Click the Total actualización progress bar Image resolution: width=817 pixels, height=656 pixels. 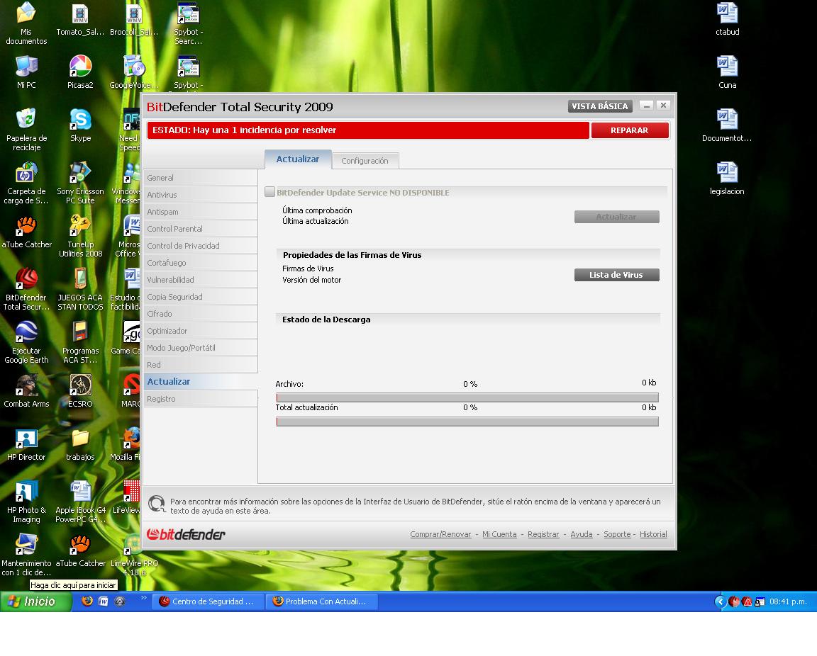click(x=467, y=422)
